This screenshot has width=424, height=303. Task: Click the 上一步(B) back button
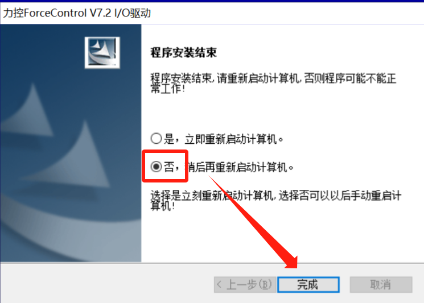click(245, 284)
